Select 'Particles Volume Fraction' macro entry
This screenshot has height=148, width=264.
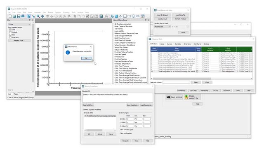124,52
